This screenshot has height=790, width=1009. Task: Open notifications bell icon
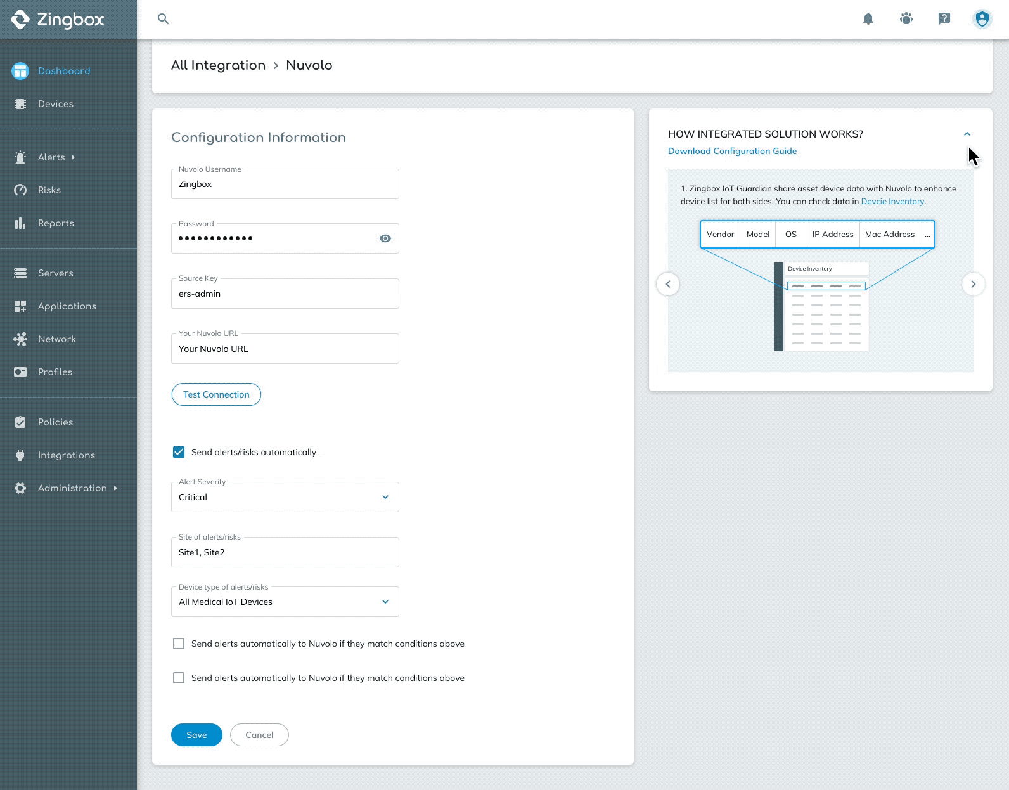tap(868, 19)
